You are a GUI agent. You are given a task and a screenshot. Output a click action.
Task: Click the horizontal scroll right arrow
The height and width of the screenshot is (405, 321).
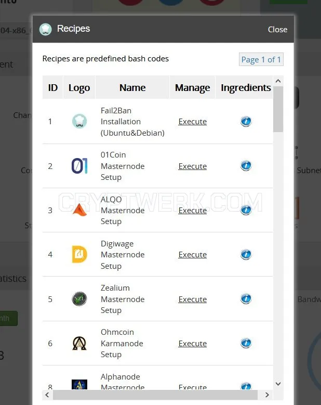pos(267,395)
